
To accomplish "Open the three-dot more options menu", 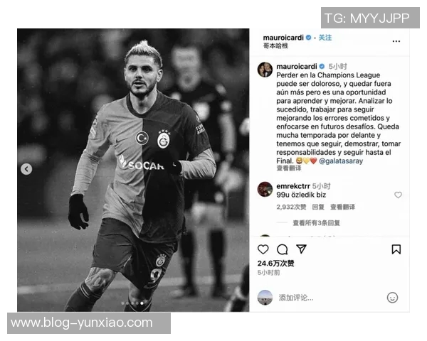I will pos(396,41).
